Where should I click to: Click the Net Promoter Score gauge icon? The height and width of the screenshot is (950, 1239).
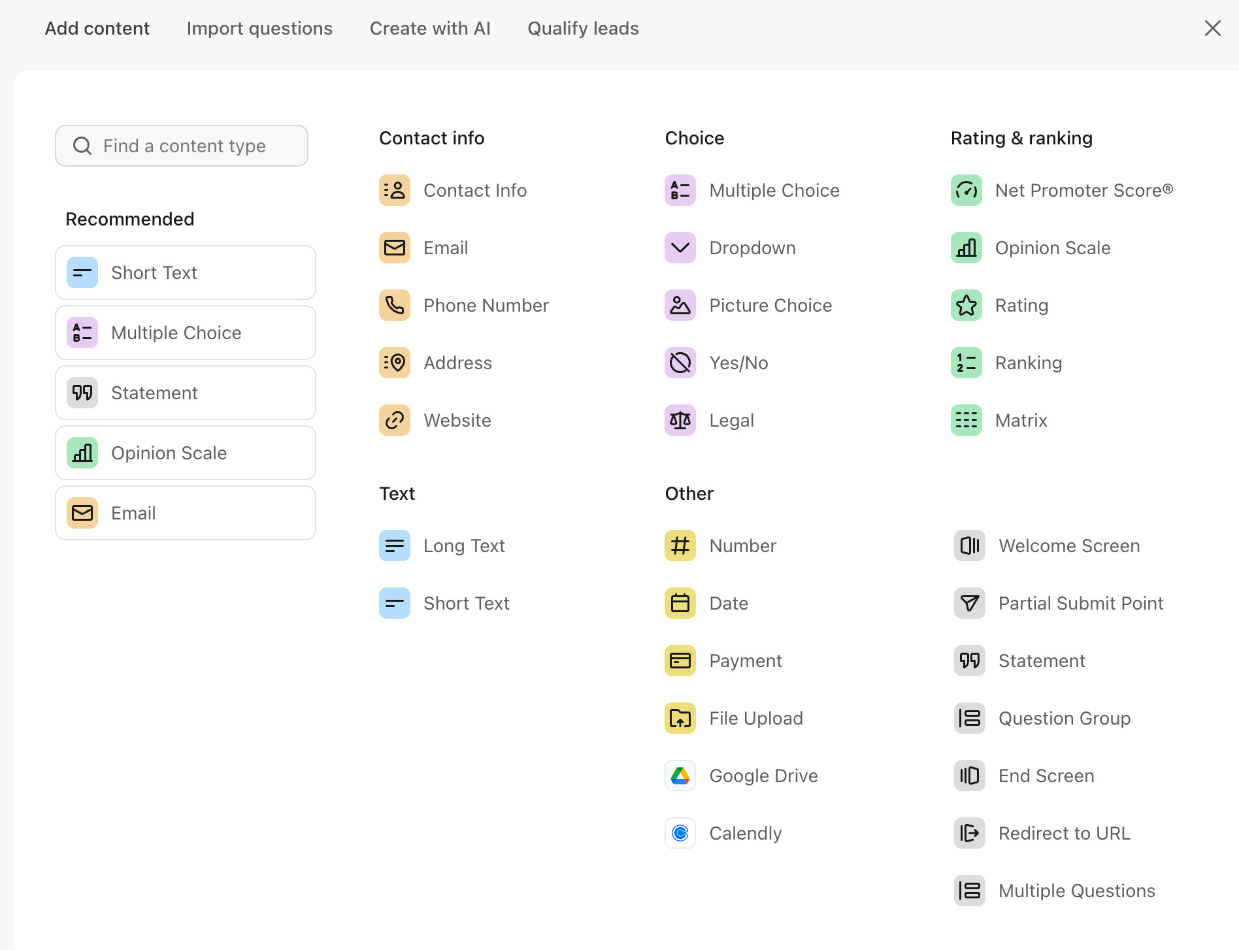click(966, 190)
